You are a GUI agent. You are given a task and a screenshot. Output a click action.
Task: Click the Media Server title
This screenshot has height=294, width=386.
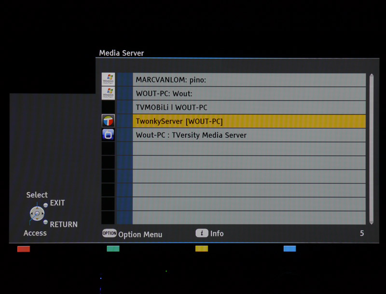click(122, 53)
